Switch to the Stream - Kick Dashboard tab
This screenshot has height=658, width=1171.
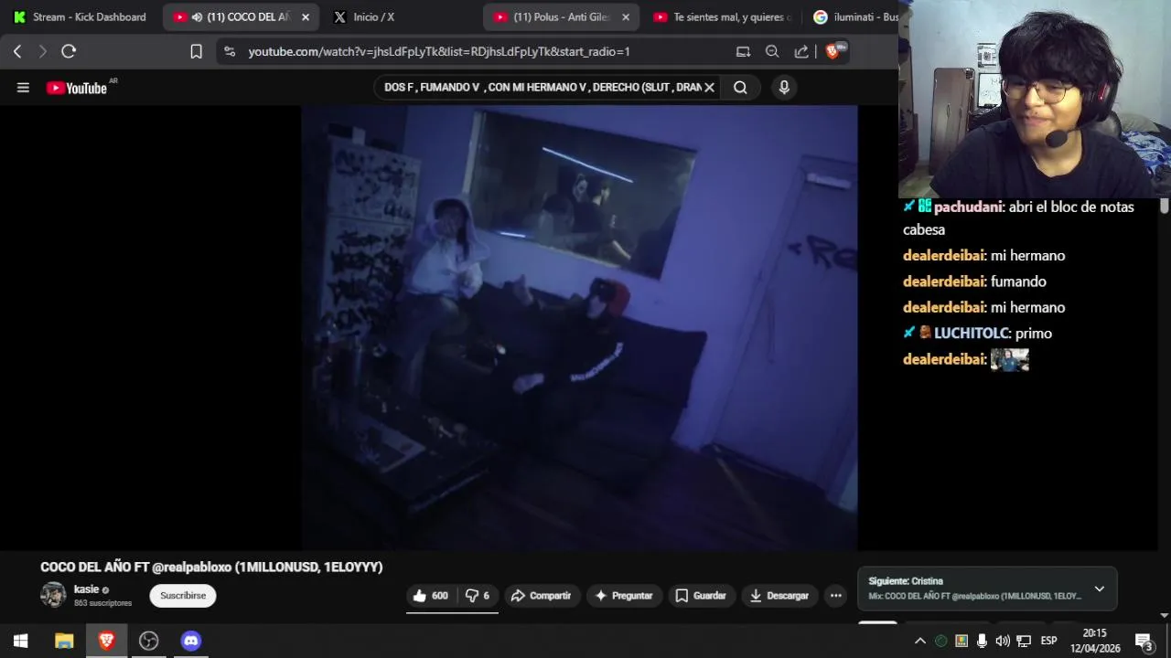coord(81,17)
